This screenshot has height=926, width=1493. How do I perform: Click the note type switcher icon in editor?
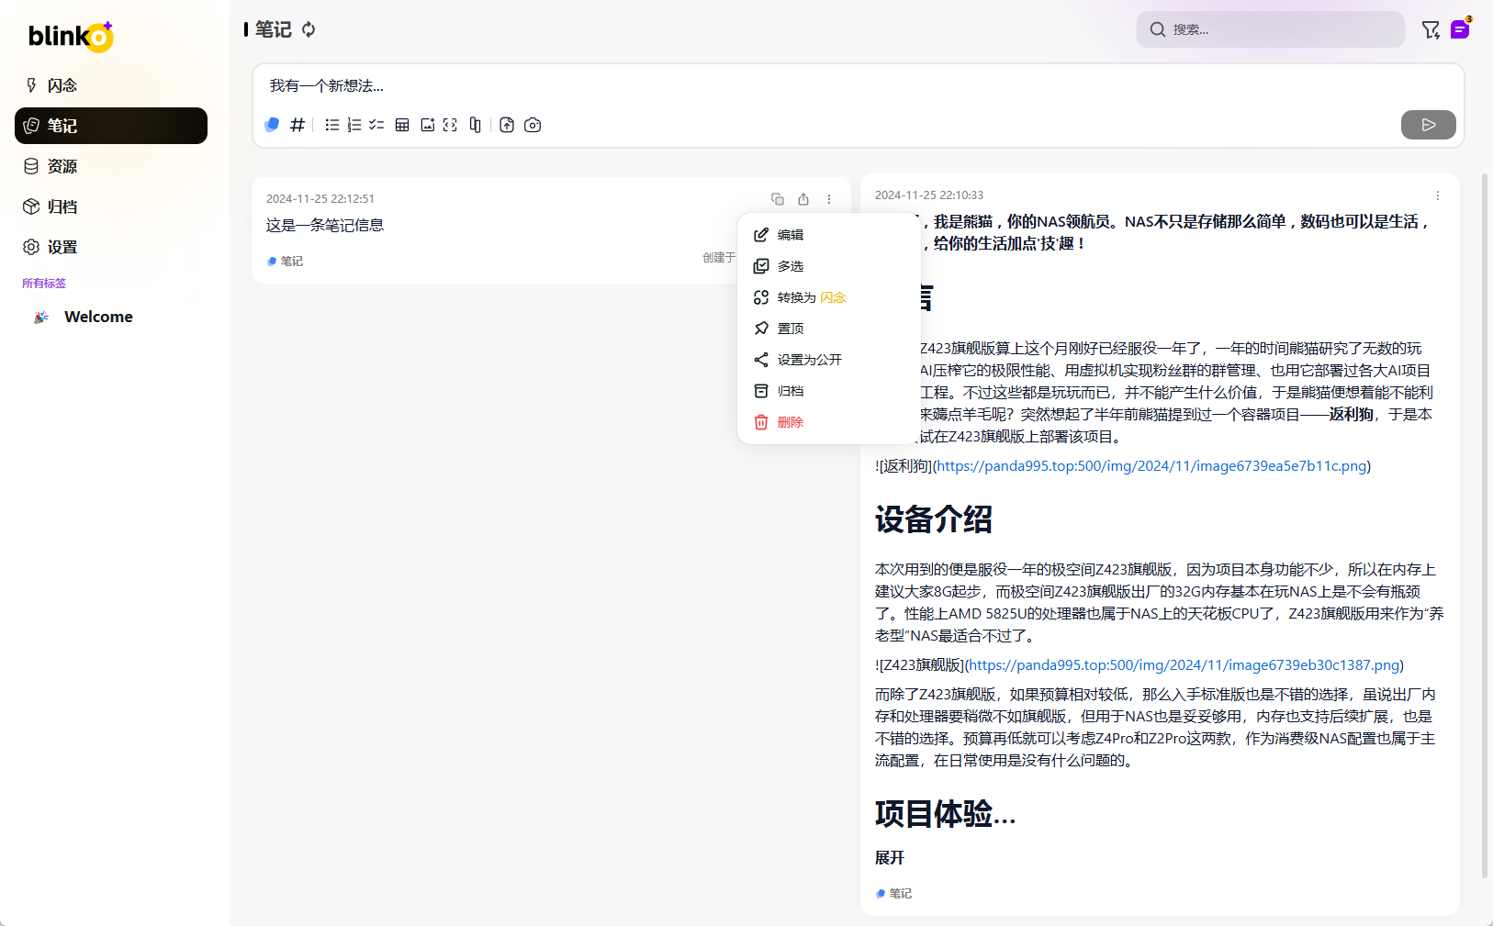point(272,125)
